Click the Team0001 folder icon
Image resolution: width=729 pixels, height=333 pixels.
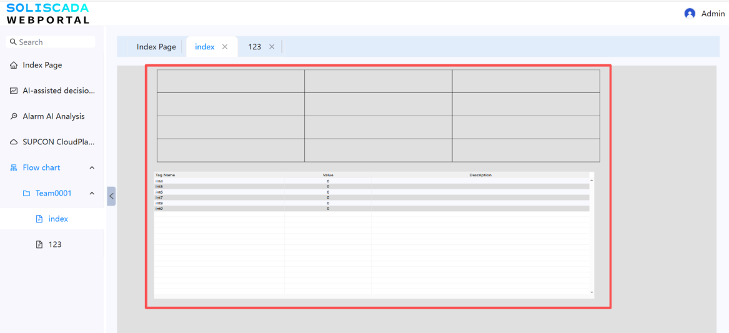(x=26, y=193)
